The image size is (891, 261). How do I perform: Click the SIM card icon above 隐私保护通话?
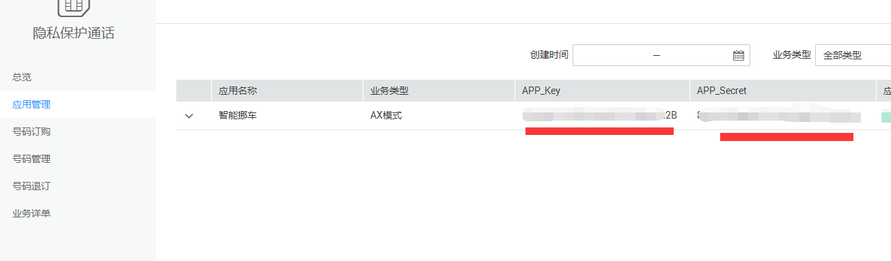74,7
